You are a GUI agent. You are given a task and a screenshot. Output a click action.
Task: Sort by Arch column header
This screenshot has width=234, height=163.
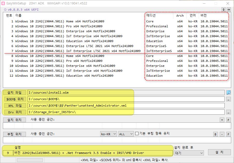180,15
